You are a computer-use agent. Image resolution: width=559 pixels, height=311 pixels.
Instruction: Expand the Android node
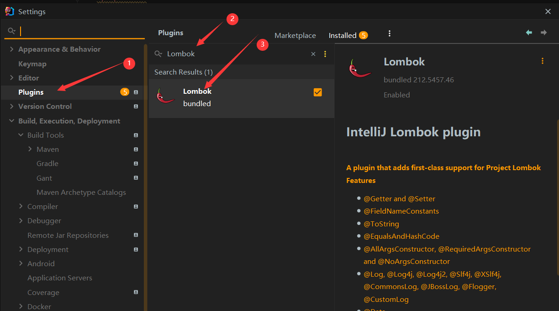click(21, 264)
